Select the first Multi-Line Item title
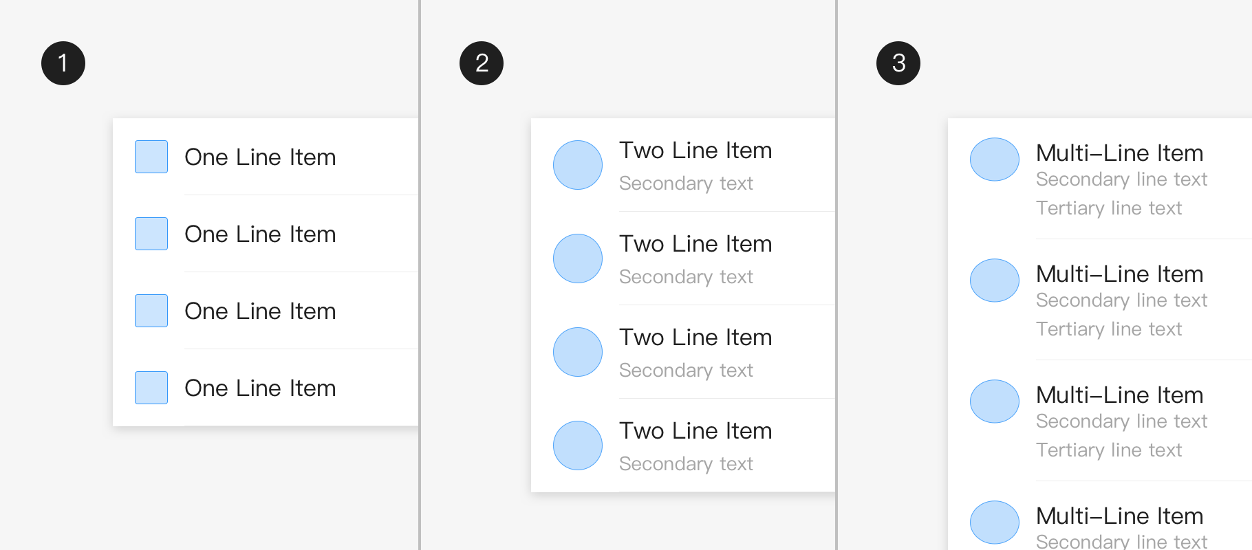Viewport: 1252px width, 550px height. pyautogui.click(x=1119, y=153)
